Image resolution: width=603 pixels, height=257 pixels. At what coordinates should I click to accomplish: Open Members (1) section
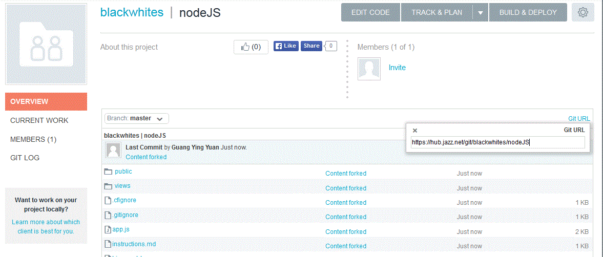coord(33,139)
